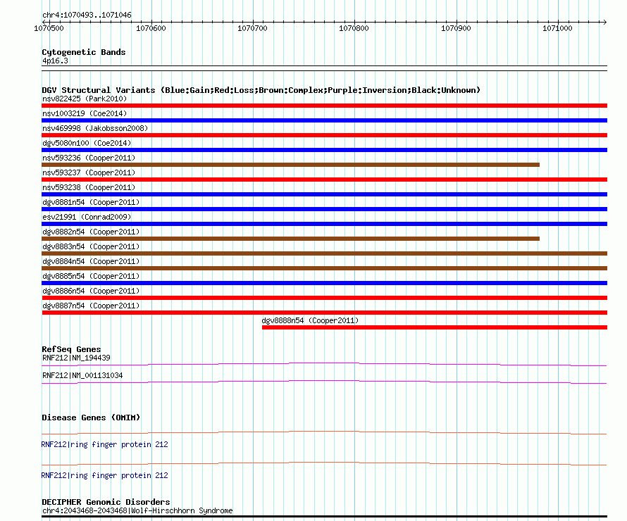Click the DGV Structural Variants track title

pos(261,90)
